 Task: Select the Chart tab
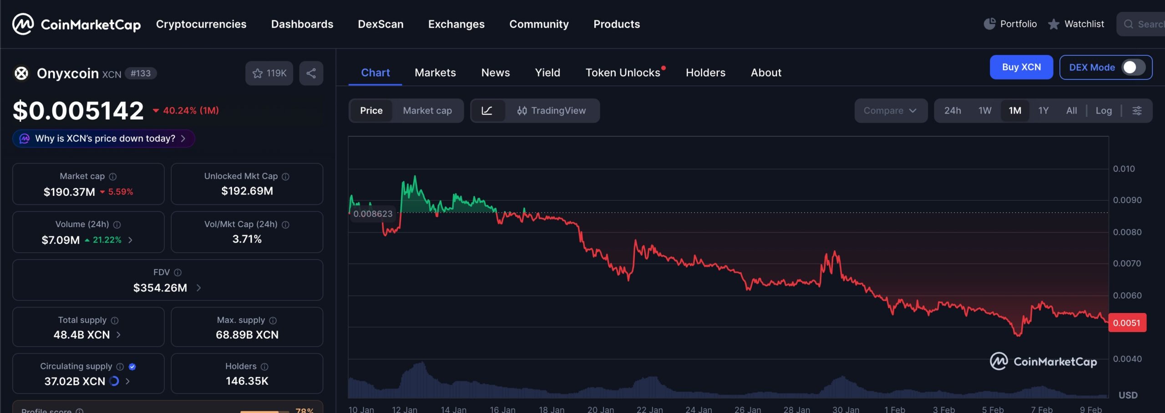point(375,73)
